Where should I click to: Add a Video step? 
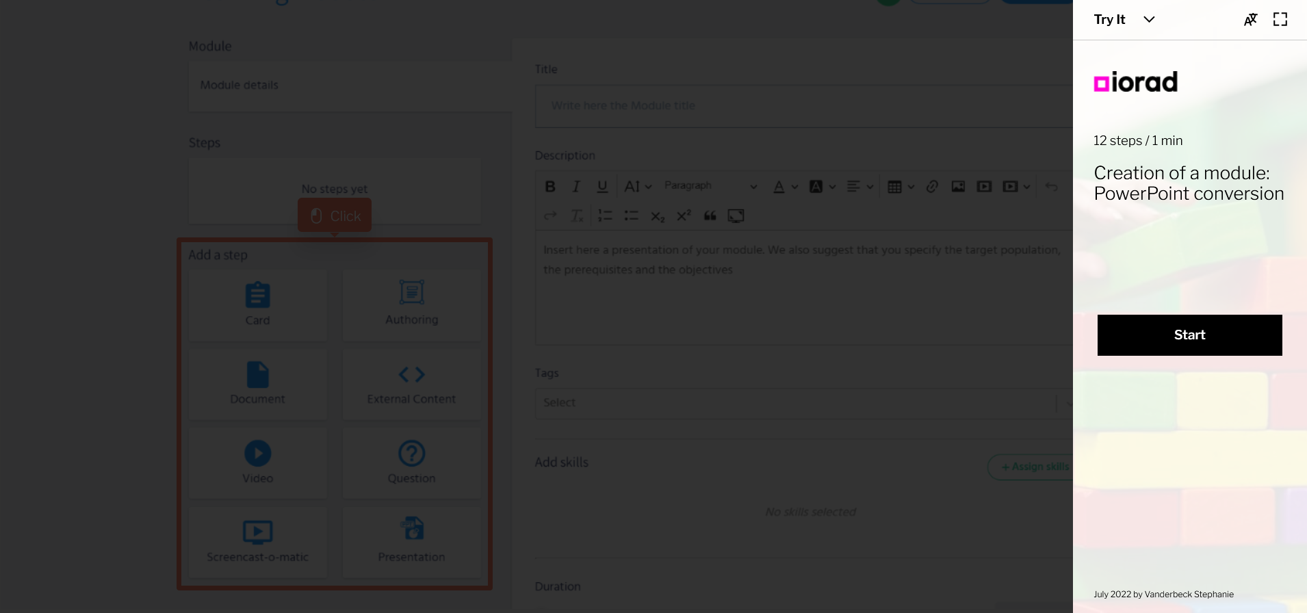coord(257,454)
